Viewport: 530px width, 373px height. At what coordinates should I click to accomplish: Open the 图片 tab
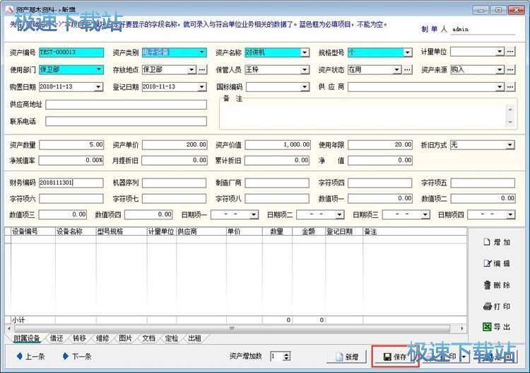[x=125, y=338]
